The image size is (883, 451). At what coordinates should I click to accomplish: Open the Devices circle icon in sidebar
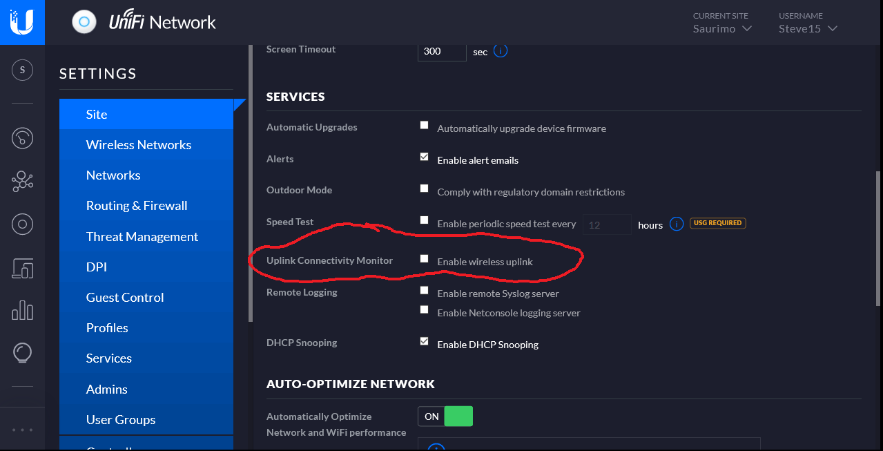pyautogui.click(x=23, y=224)
